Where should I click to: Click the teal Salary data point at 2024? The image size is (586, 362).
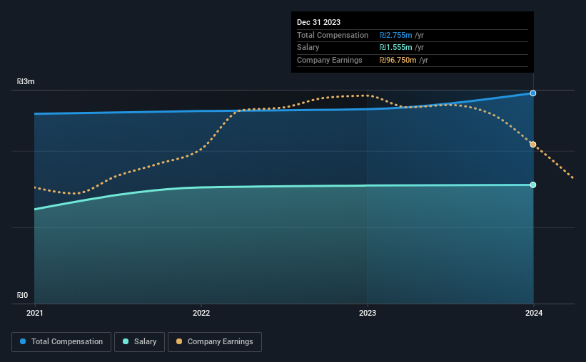click(533, 185)
